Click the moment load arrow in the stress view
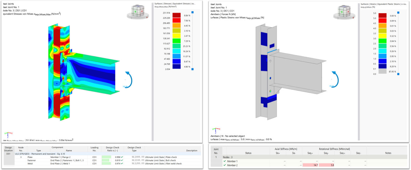 coord(129,79)
